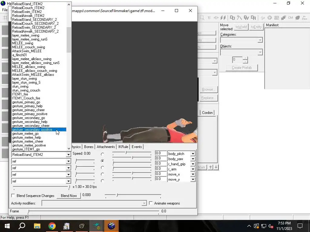310x232 pixels.
Task: Enable Blend Sequence Changes checkbox
Action: pos(13,195)
